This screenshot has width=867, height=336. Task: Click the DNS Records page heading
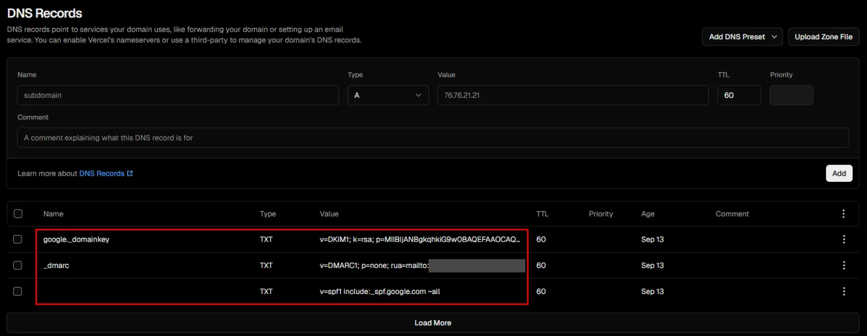(44, 13)
